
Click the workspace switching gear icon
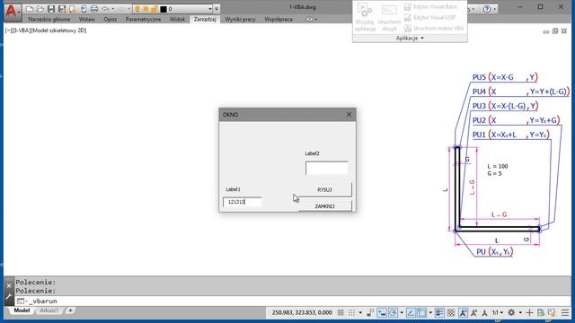[511, 313]
